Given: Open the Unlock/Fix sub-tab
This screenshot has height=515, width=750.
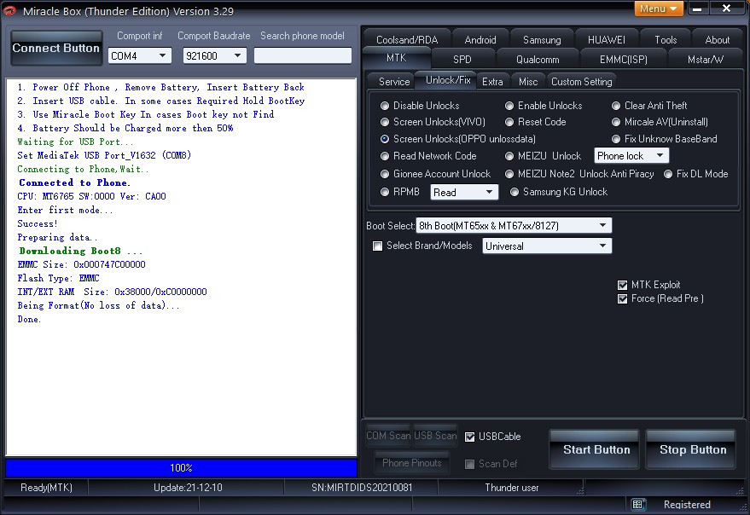Looking at the screenshot, I should point(448,80).
